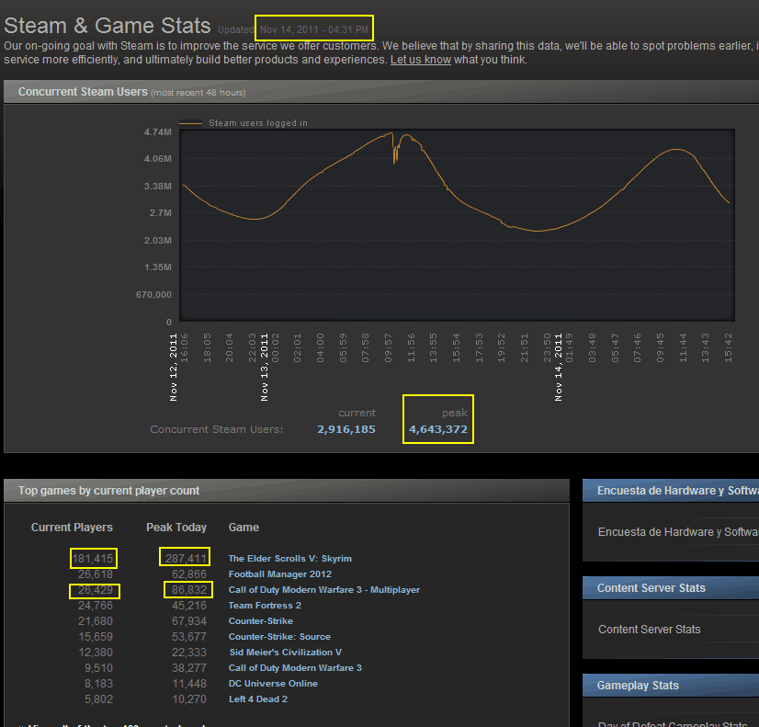Click Left 4 Dead 2 current players 5,802

coord(98,699)
